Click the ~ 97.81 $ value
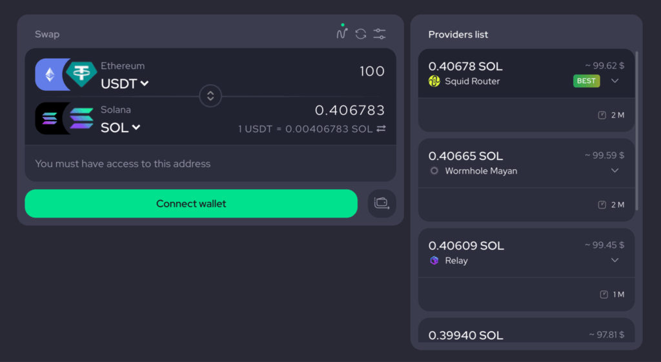 (607, 335)
